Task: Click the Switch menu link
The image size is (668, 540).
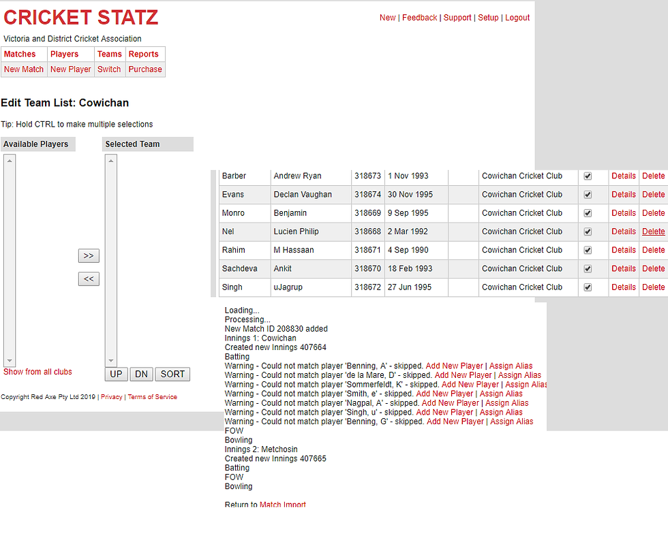Action: [x=109, y=69]
